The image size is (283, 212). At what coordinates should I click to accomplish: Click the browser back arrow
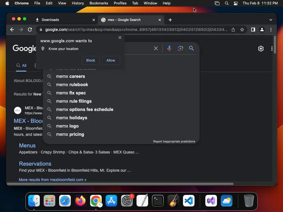point(12,30)
